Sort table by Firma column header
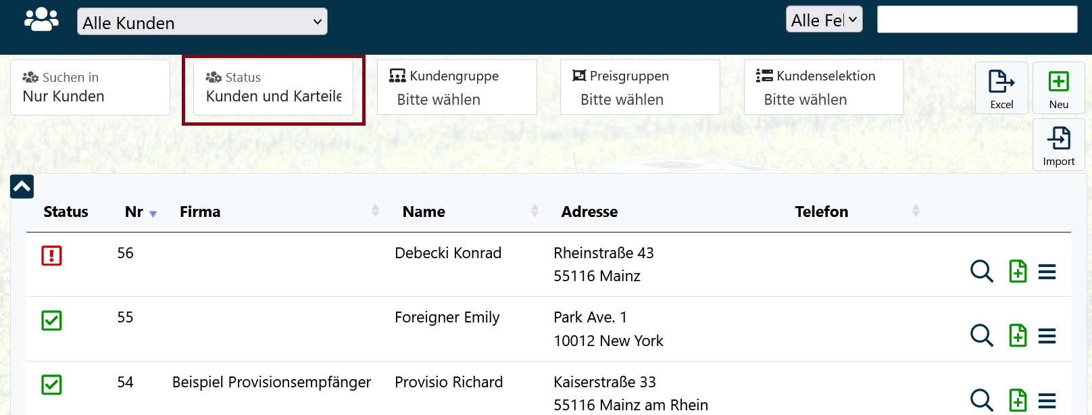The width and height of the screenshot is (1092, 415). (x=200, y=212)
